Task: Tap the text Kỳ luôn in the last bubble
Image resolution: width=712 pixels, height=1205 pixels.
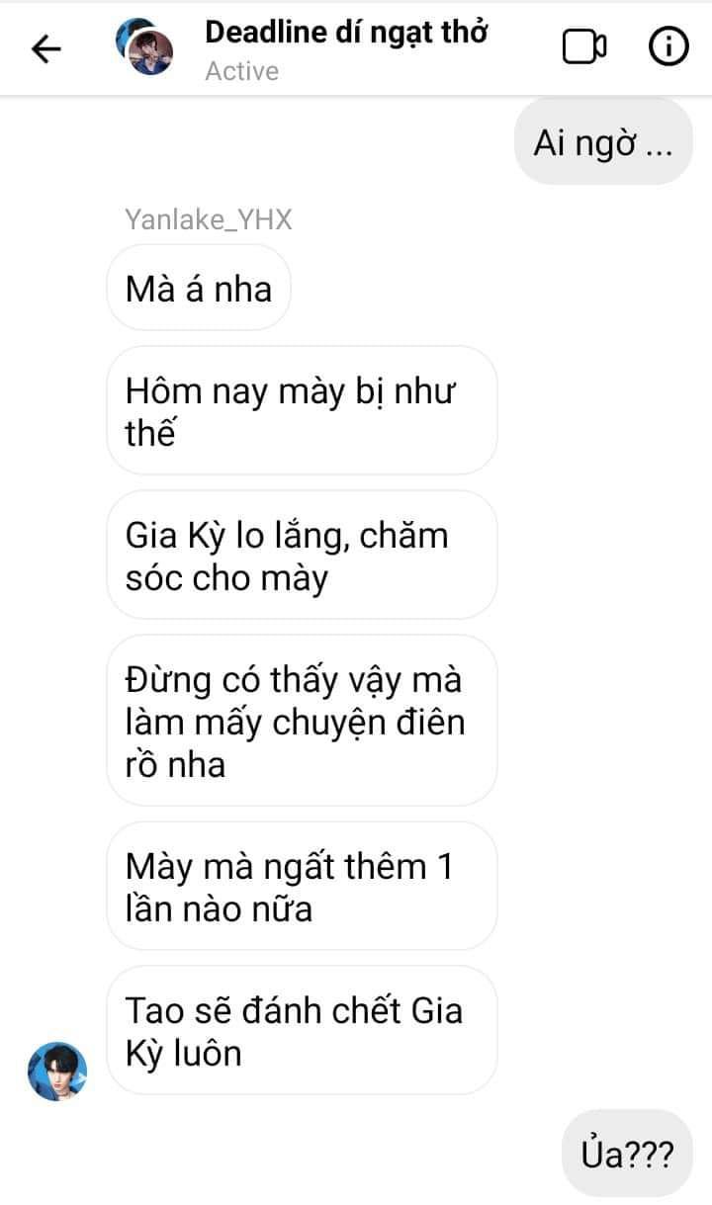Action: 184,1054
